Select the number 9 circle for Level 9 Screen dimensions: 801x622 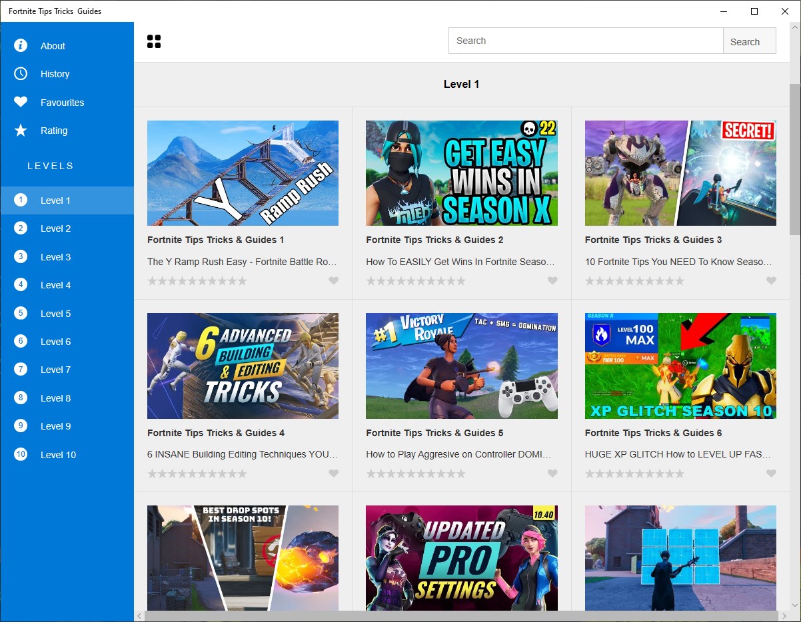(x=21, y=426)
